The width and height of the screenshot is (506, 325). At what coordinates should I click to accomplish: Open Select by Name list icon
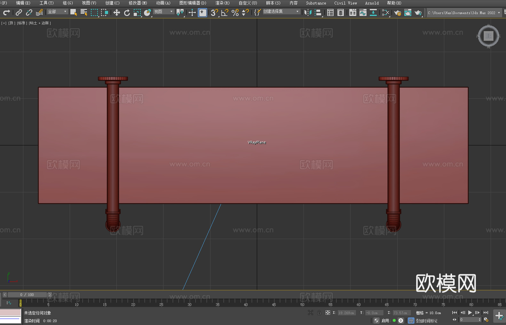tap(84, 12)
